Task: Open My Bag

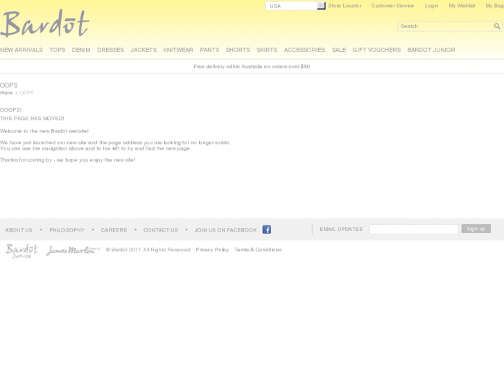Action: (x=495, y=6)
